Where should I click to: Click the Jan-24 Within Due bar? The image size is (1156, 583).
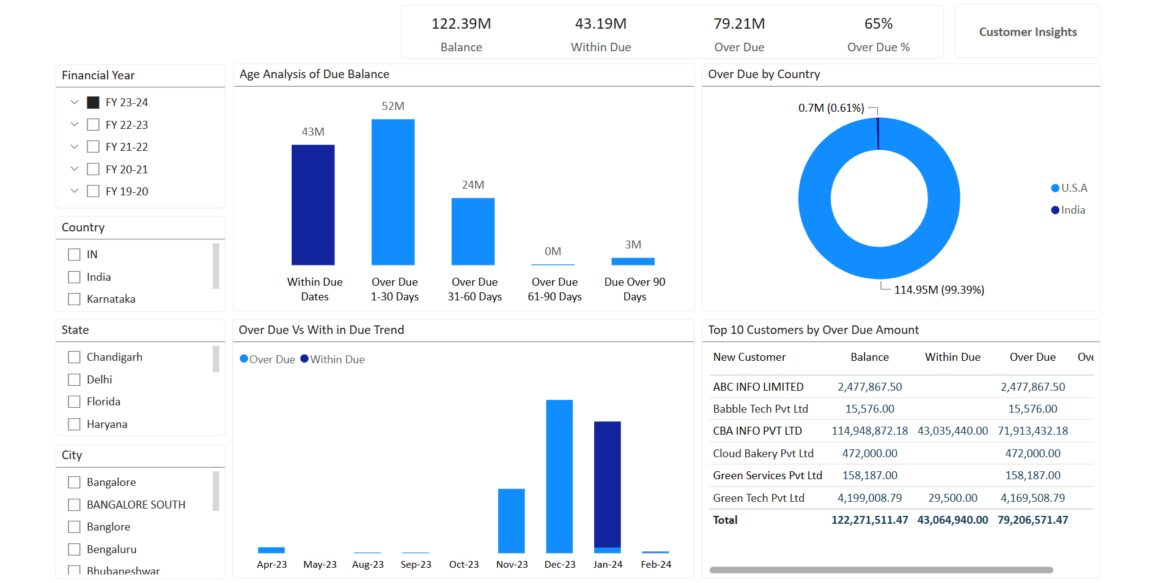608,484
